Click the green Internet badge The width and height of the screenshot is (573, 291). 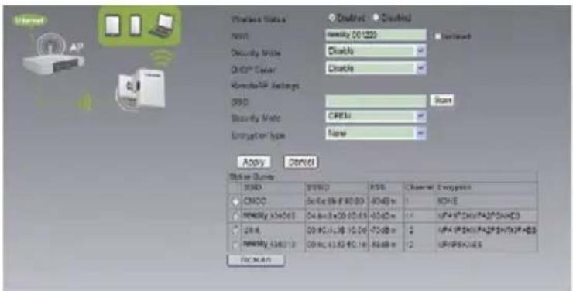click(x=29, y=21)
